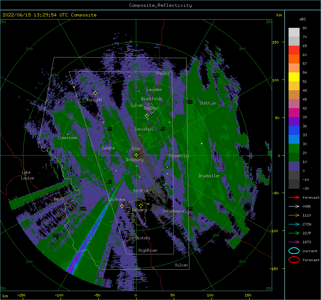Click the Okotoks city label
The width and height of the screenshot is (321, 300).
(x=143, y=238)
